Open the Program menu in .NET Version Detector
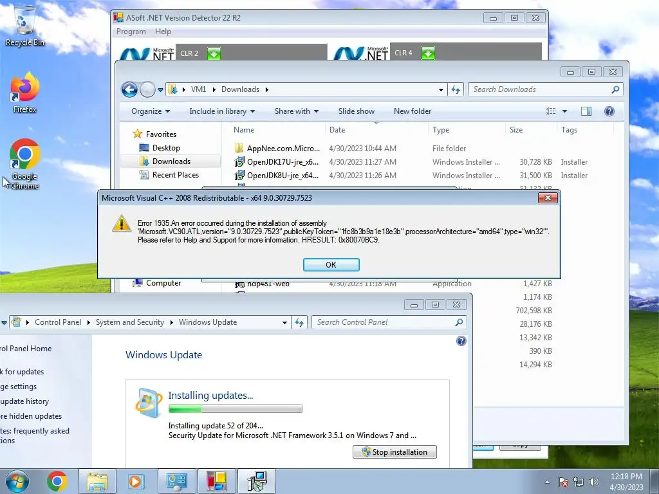The height and width of the screenshot is (494, 659). pyautogui.click(x=131, y=32)
